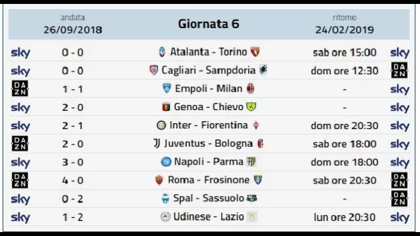The height and width of the screenshot is (236, 420).
Task: Click sky logo next to lun ore 20:30
Action: point(400,218)
